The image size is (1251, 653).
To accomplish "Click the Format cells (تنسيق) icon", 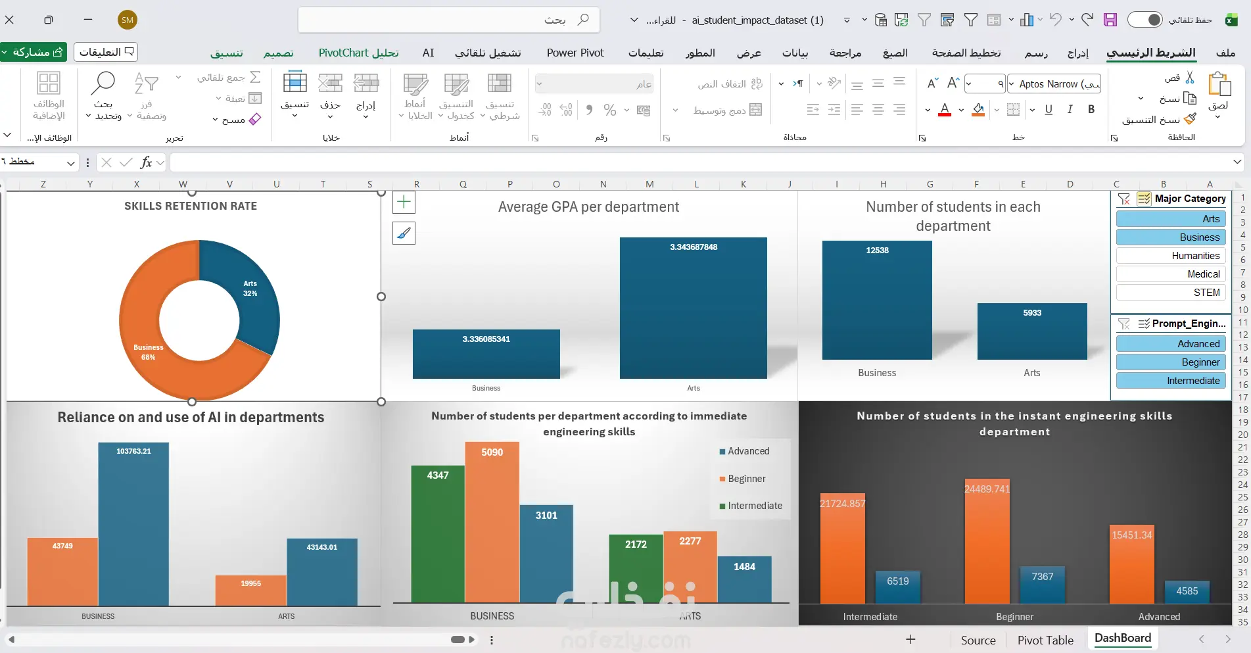I will coord(295,84).
